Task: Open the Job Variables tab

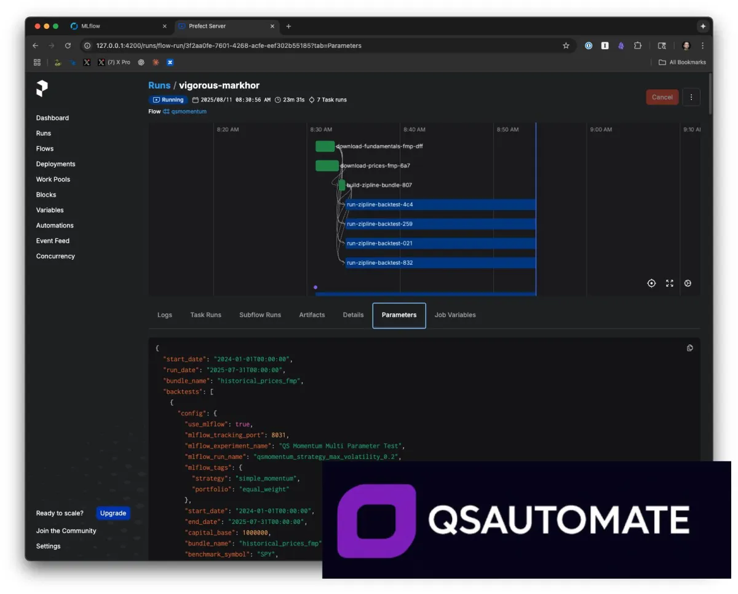Action: pyautogui.click(x=455, y=315)
